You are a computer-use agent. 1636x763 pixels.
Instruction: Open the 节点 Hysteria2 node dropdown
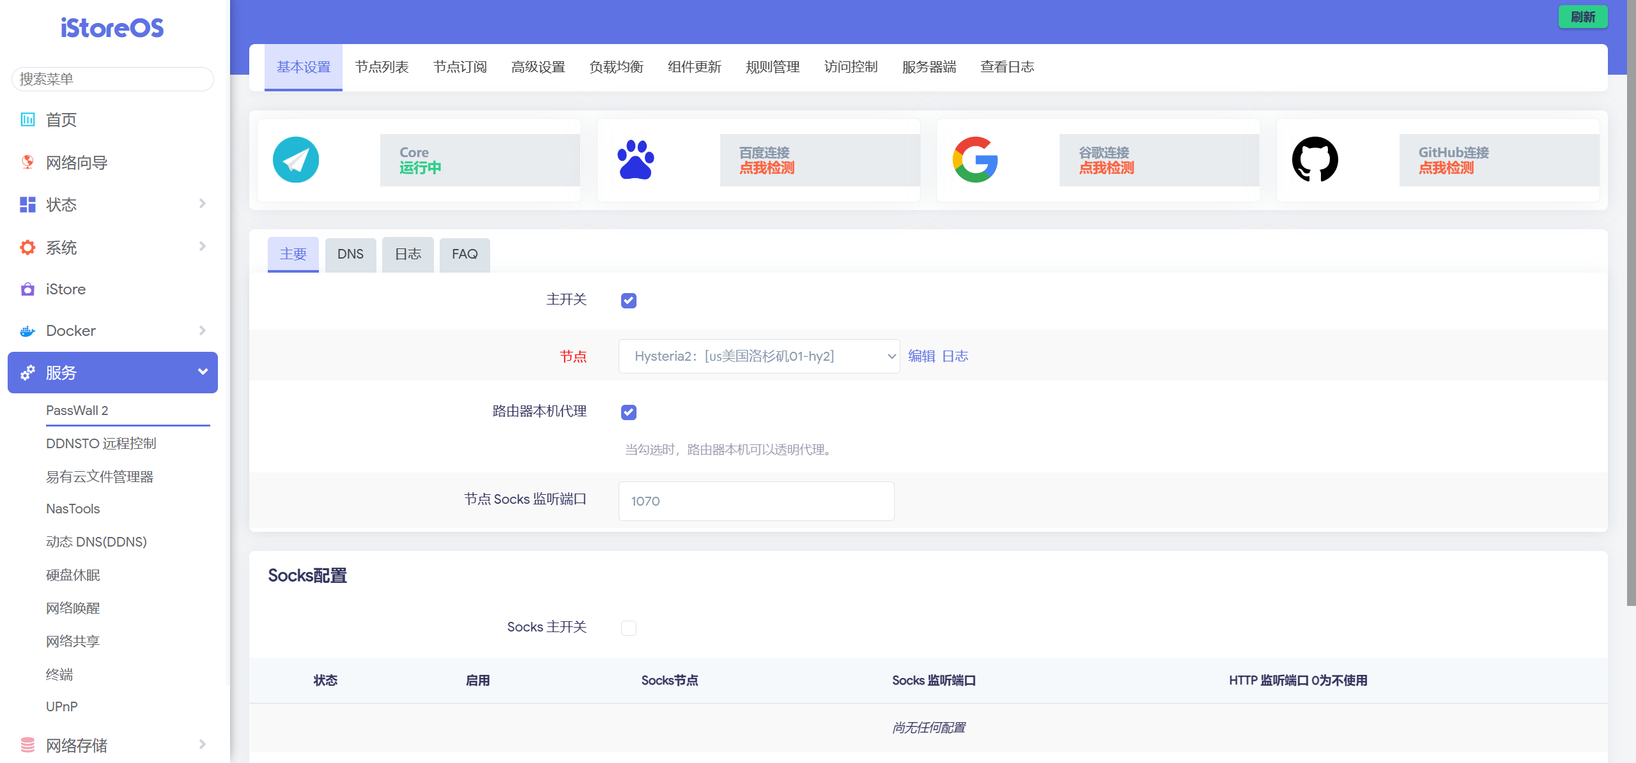click(759, 356)
